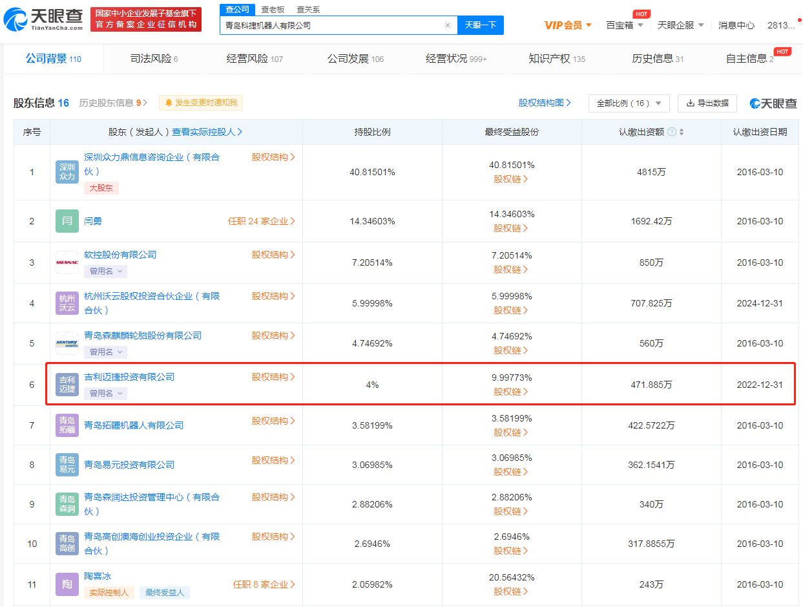Open the TianYanCha home logo
The image size is (803, 607).
43,19
